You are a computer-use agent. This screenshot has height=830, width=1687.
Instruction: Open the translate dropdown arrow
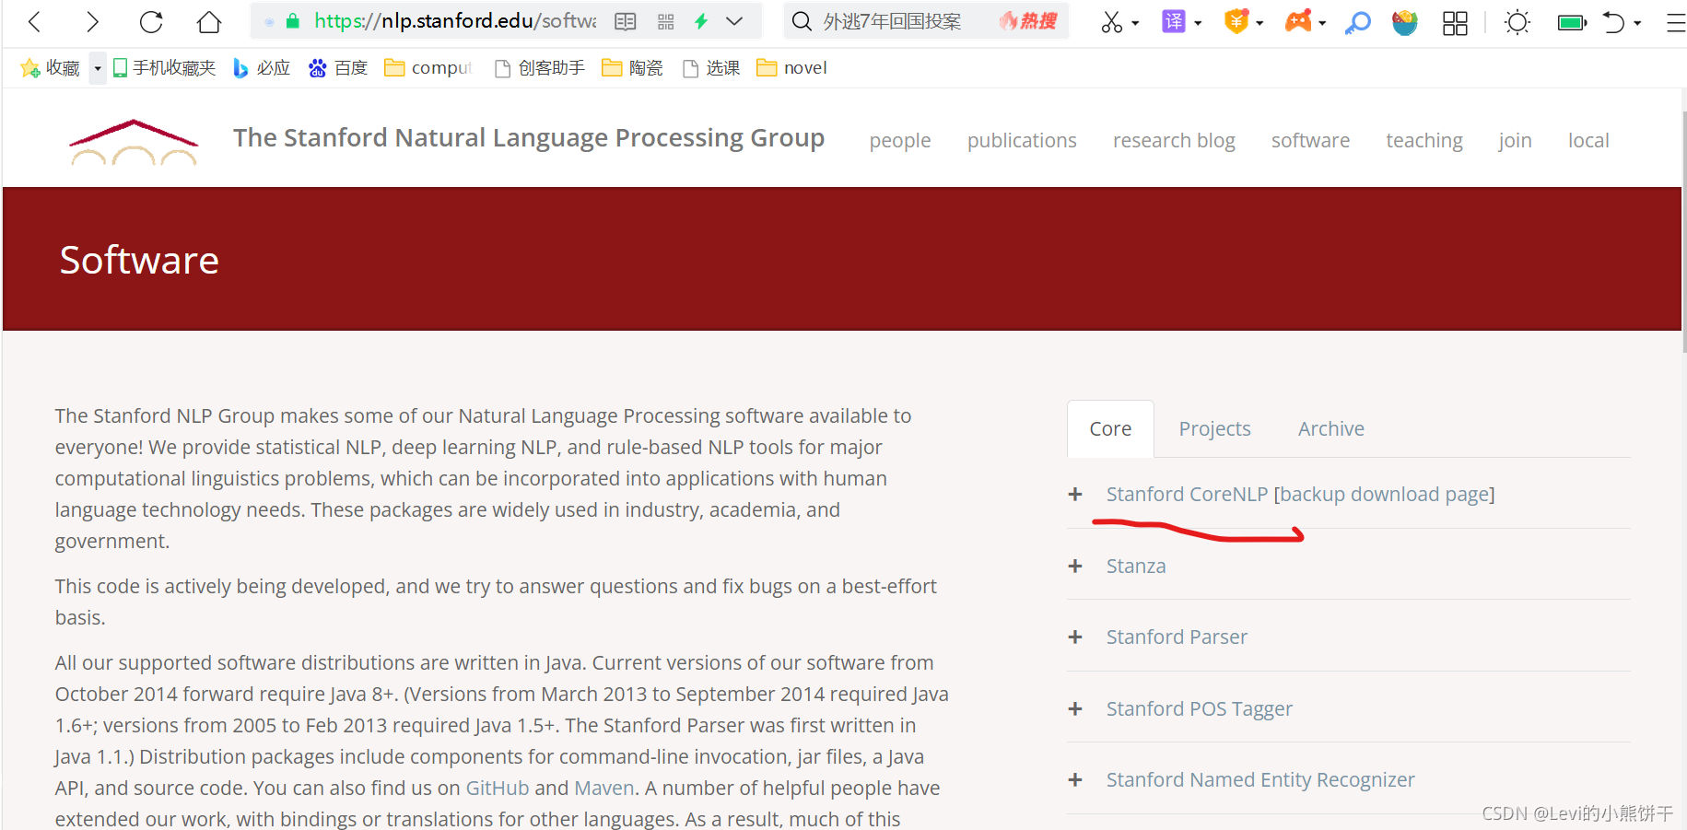[x=1198, y=23]
